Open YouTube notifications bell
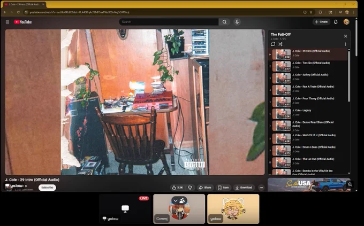Image resolution: width=364 pixels, height=226 pixels. point(336,22)
